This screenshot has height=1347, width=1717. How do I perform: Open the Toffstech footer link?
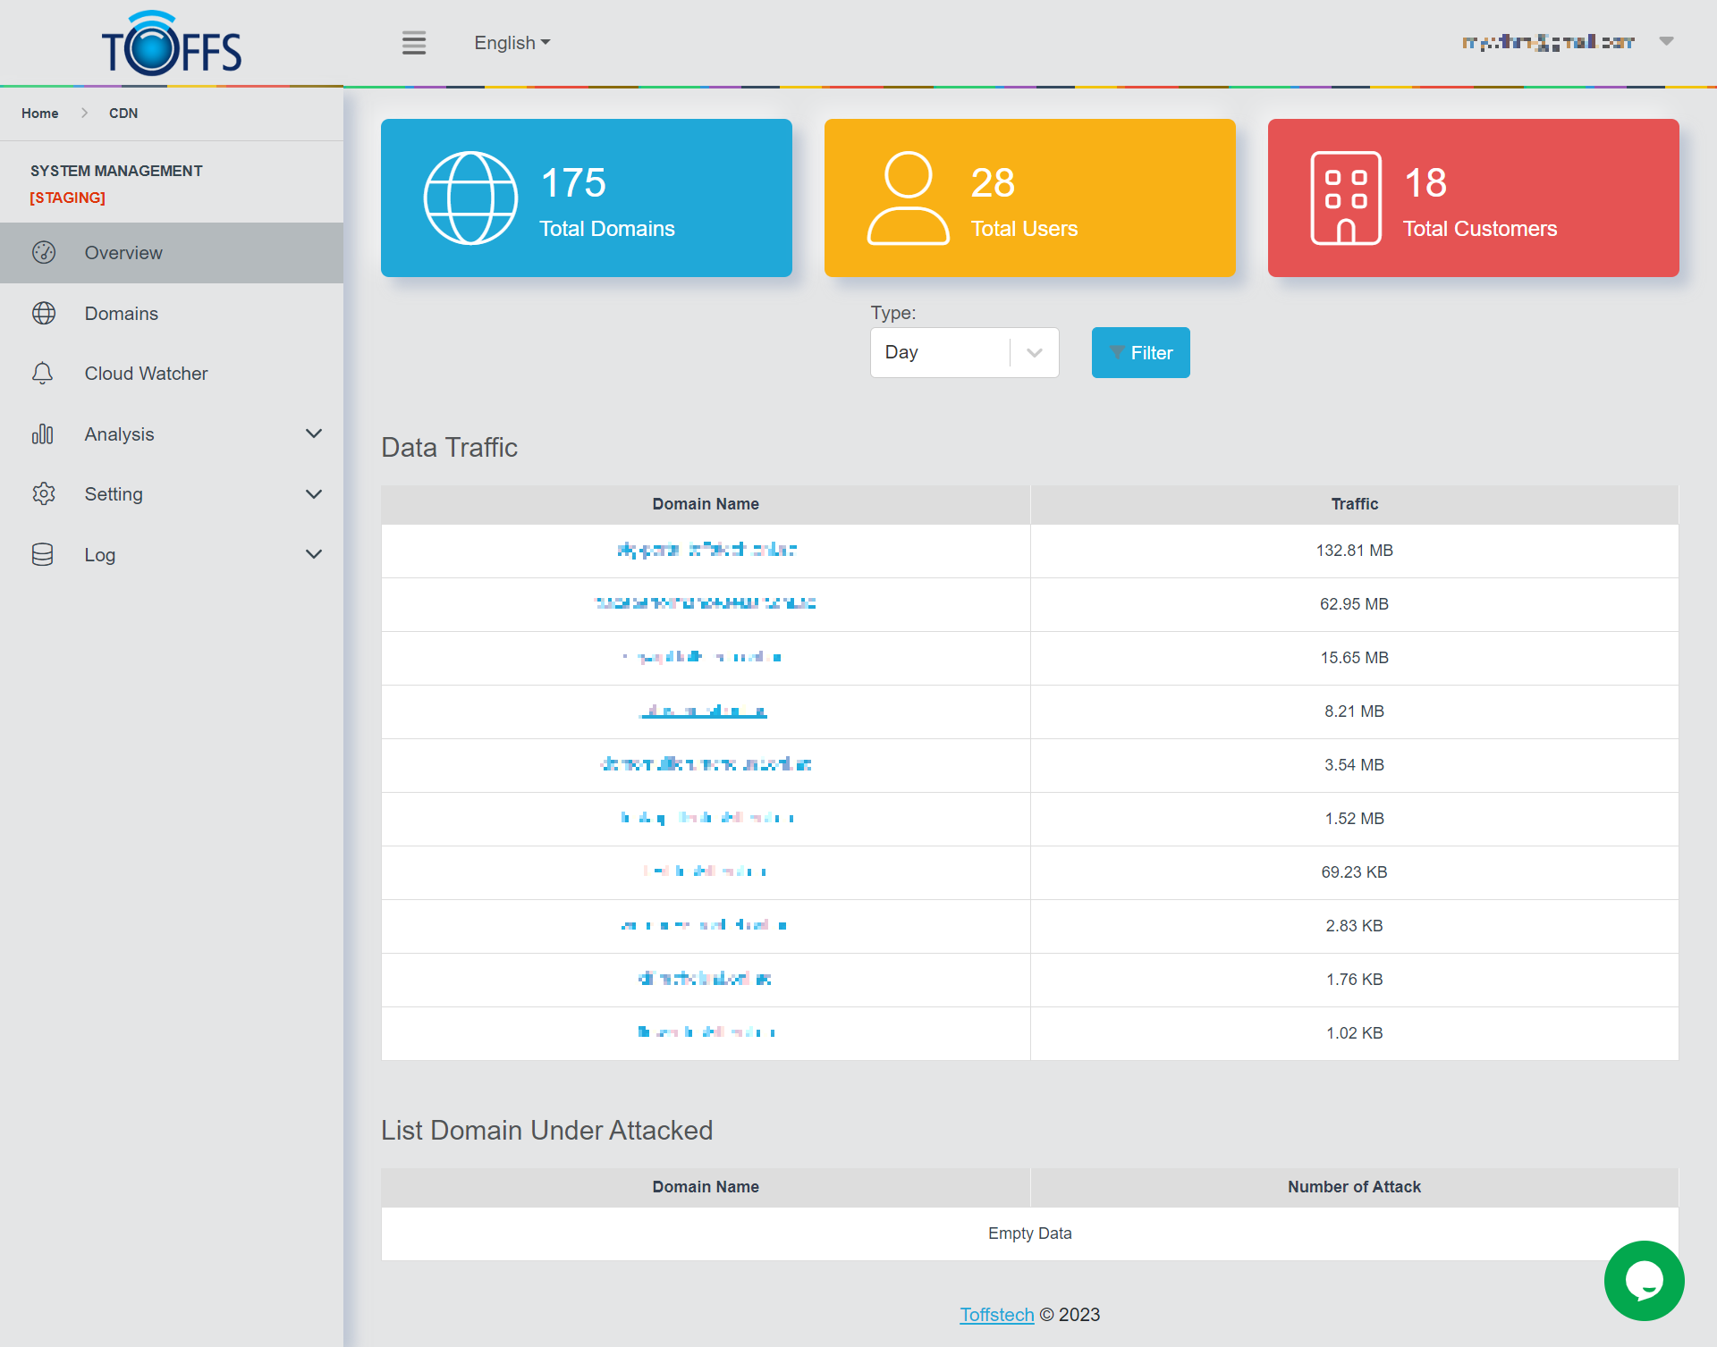996,1315
